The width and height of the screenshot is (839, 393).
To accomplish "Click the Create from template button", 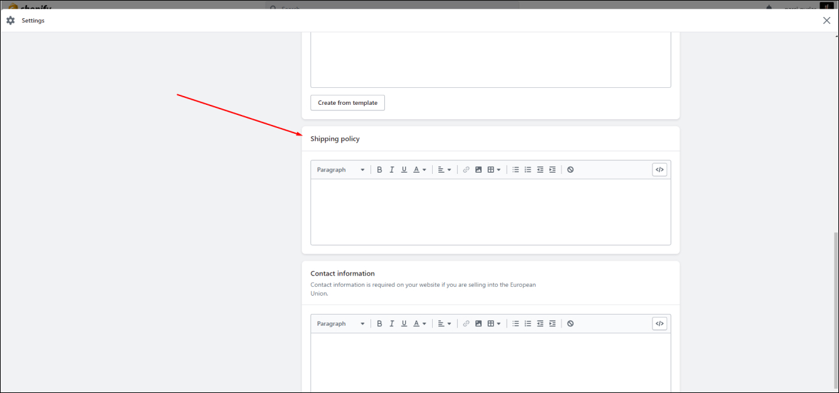I will tap(347, 103).
